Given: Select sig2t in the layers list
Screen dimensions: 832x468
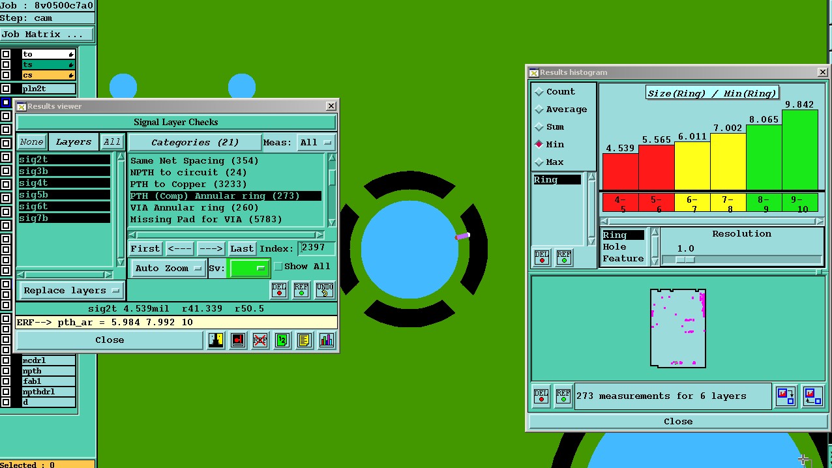Looking at the screenshot, I should point(64,160).
